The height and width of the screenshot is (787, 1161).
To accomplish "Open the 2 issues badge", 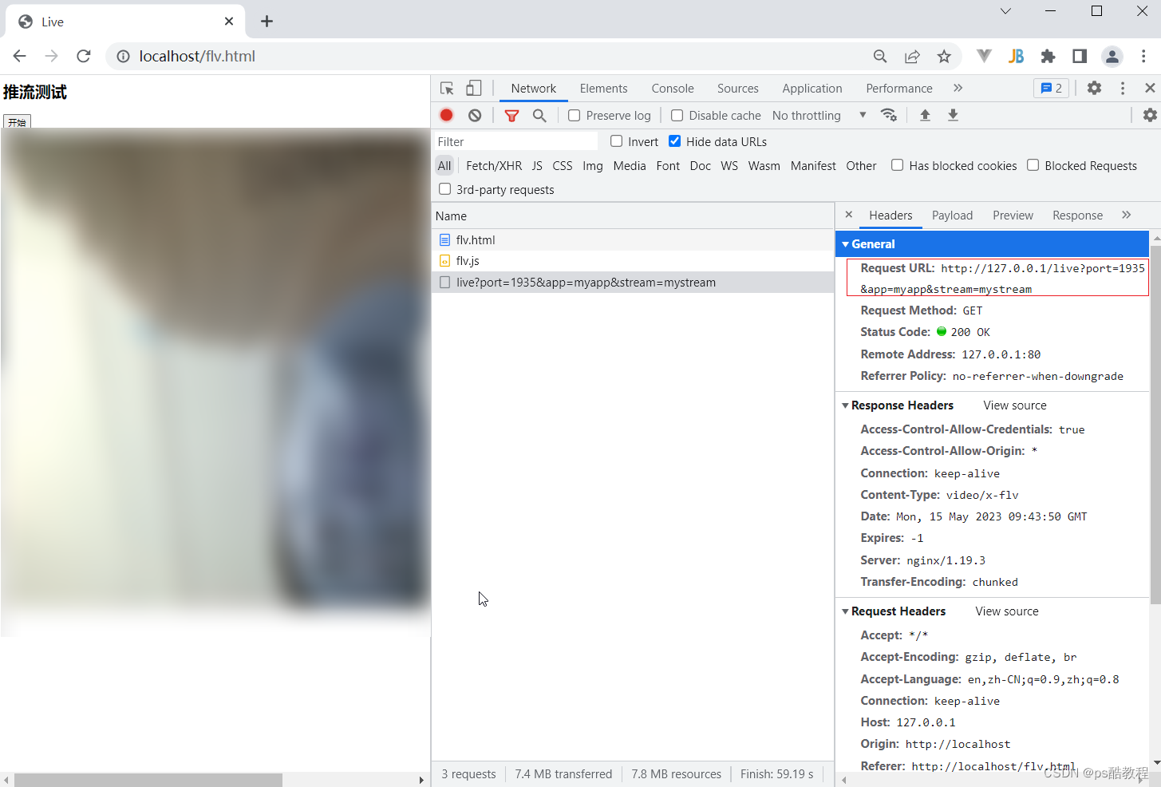I will click(1052, 88).
